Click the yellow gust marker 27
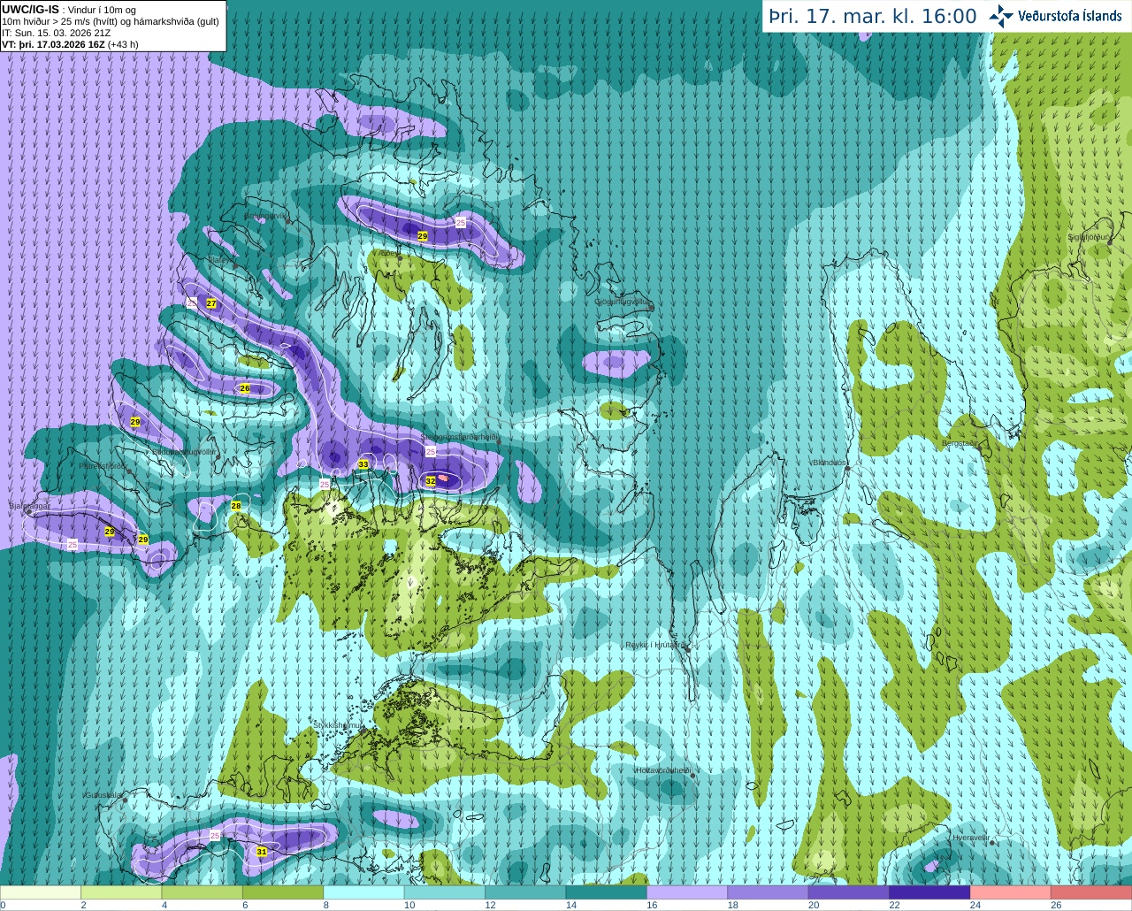Screen dimensions: 1132x911 click(211, 303)
